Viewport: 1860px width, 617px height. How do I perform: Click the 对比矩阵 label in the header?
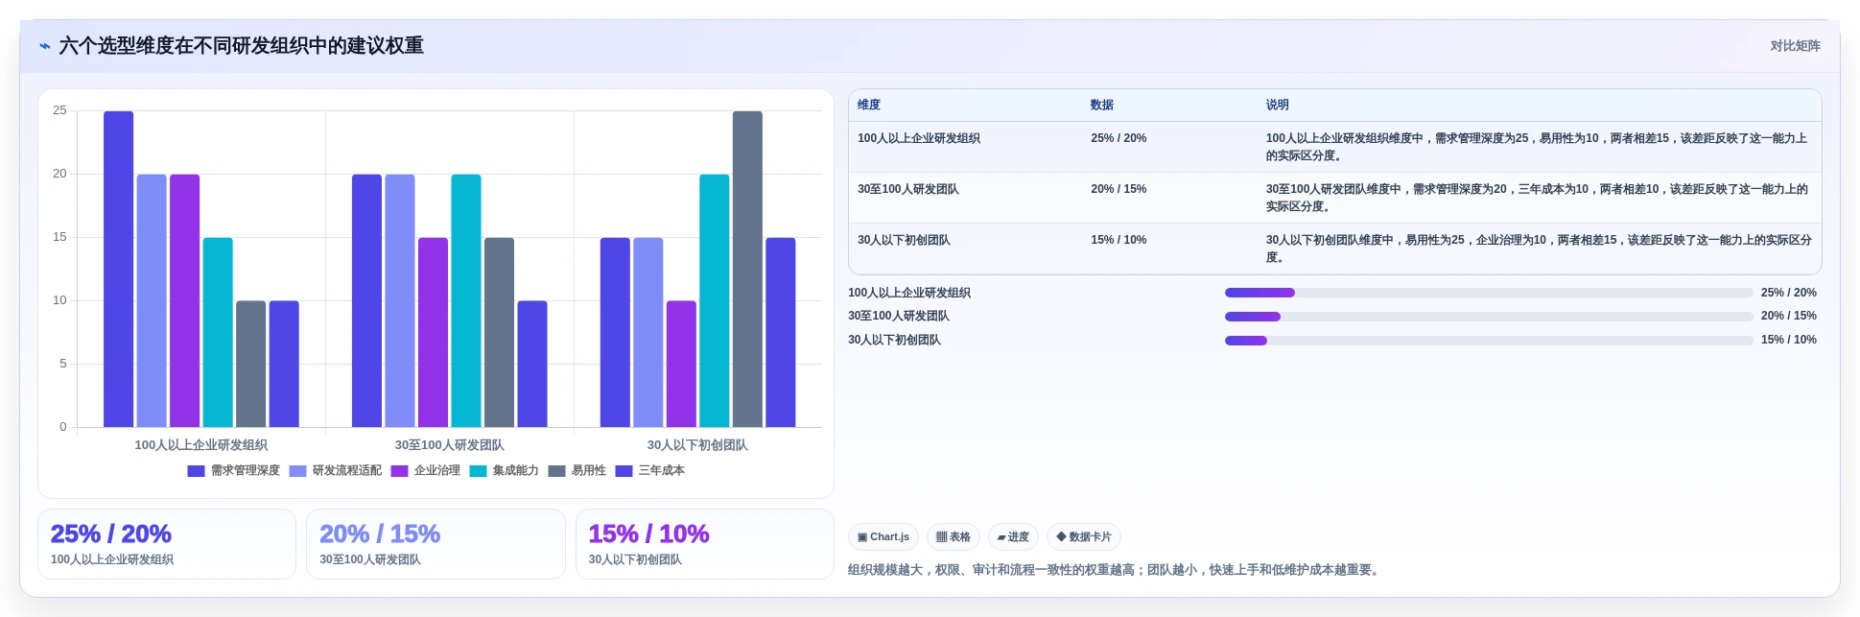pyautogui.click(x=1795, y=46)
